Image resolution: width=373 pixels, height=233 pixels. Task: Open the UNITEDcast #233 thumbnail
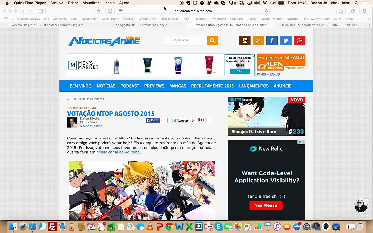266,116
